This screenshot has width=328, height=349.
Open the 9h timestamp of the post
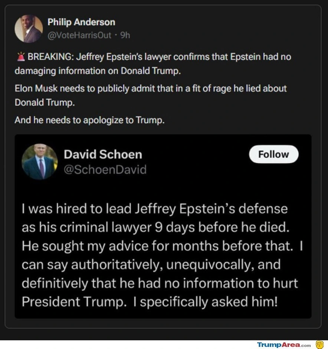coord(125,35)
